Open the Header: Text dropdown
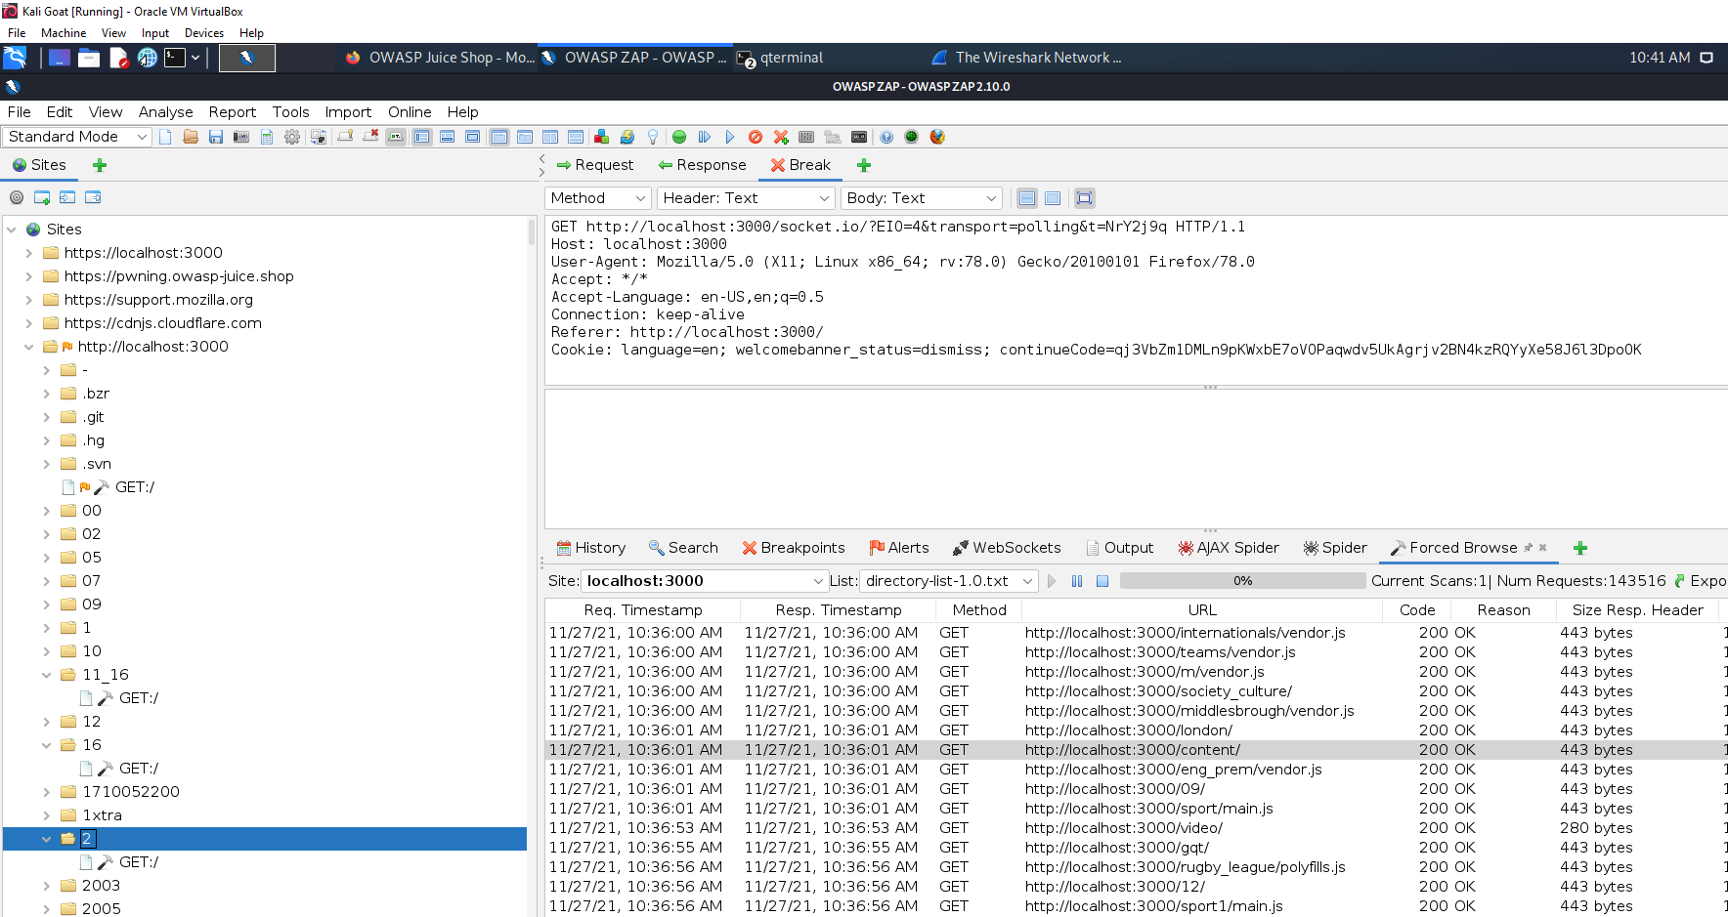The height and width of the screenshot is (917, 1728). tap(746, 198)
